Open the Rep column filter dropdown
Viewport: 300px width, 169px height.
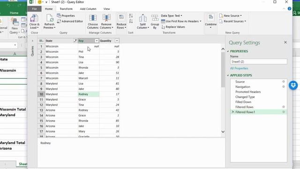pos(97,41)
